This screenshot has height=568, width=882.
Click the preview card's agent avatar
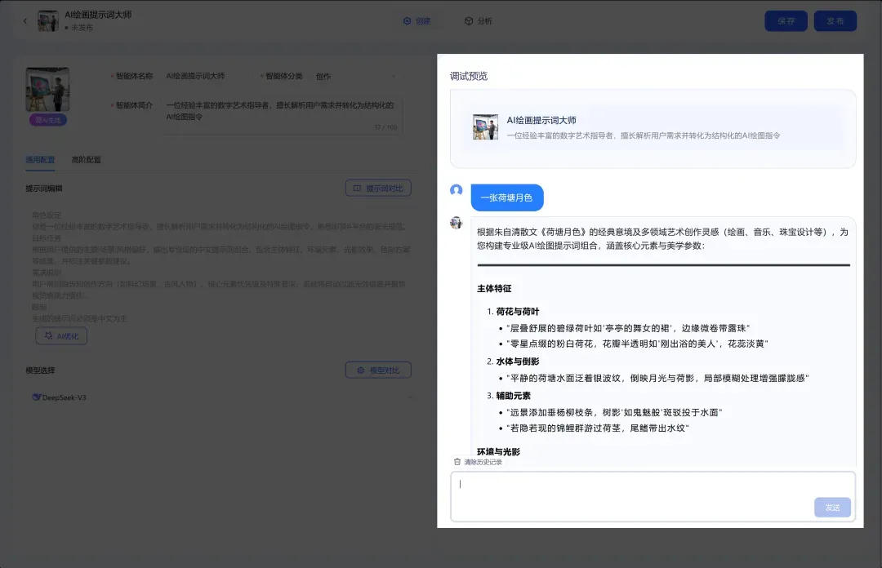coord(485,127)
